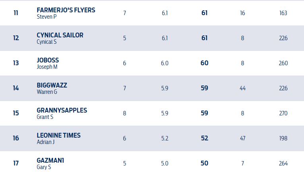Screen dimensions: 304x175
Task: Select manager name Joseph M
Action: pos(47,67)
